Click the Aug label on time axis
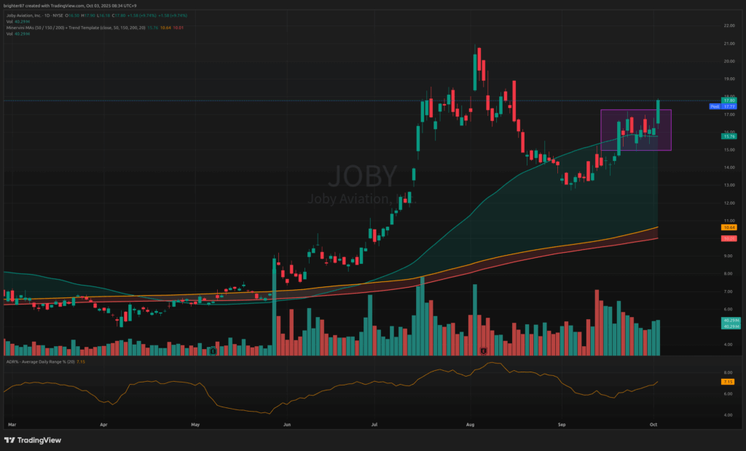 470,423
